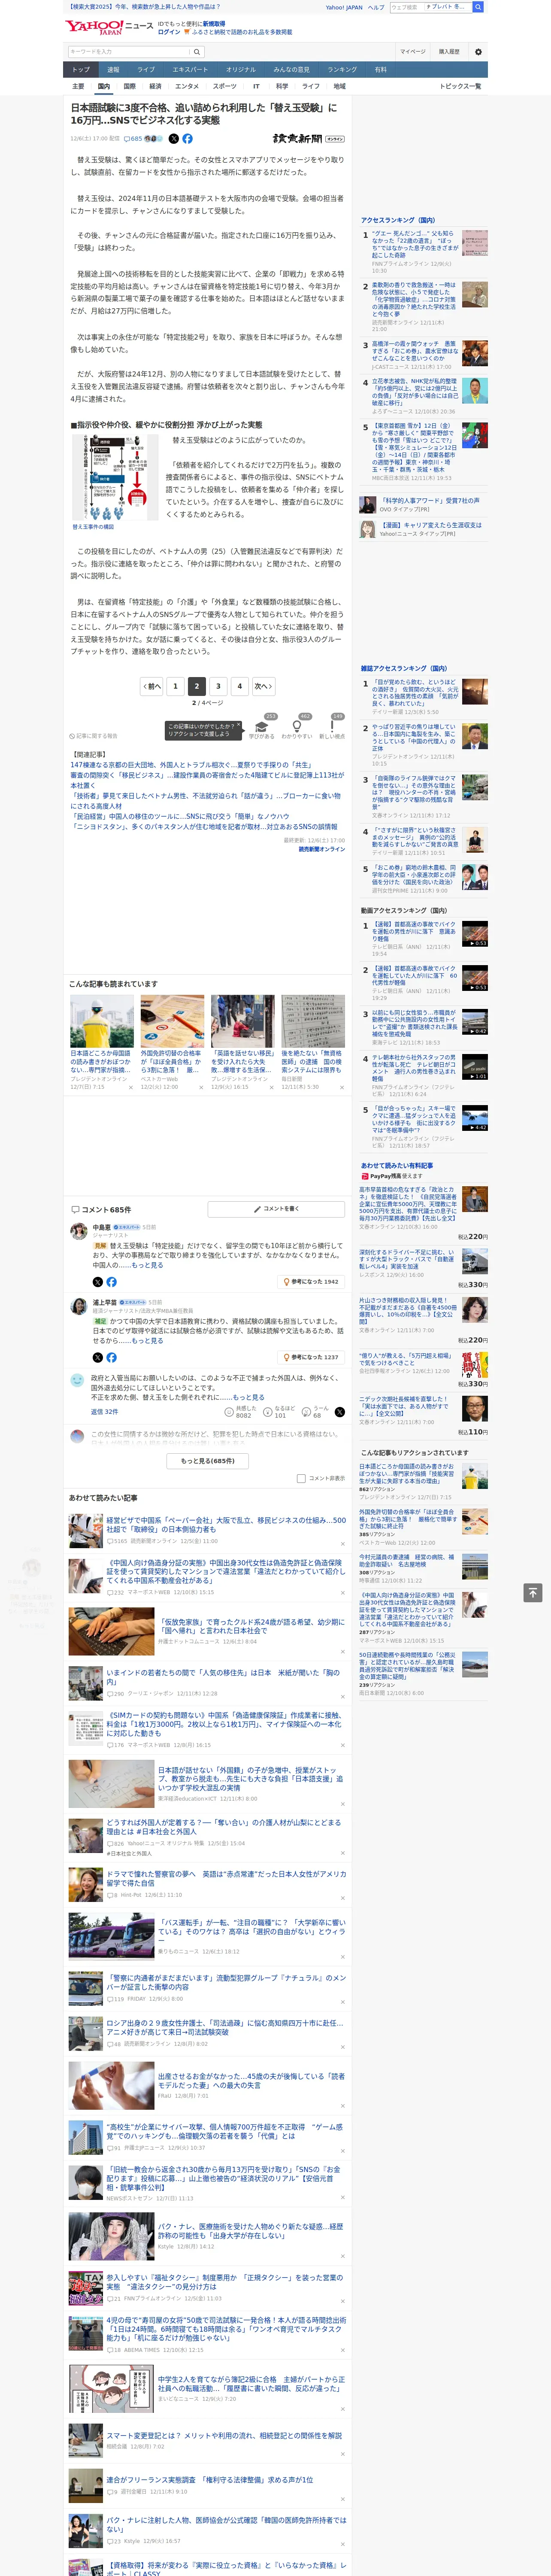This screenshot has width=551, height=2576.
Task: Click 記事に関する報告 report icon link
Action: click(x=94, y=736)
